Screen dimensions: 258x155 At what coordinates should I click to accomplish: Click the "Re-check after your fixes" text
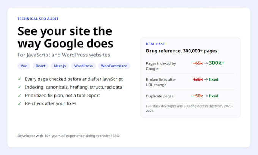(50, 103)
